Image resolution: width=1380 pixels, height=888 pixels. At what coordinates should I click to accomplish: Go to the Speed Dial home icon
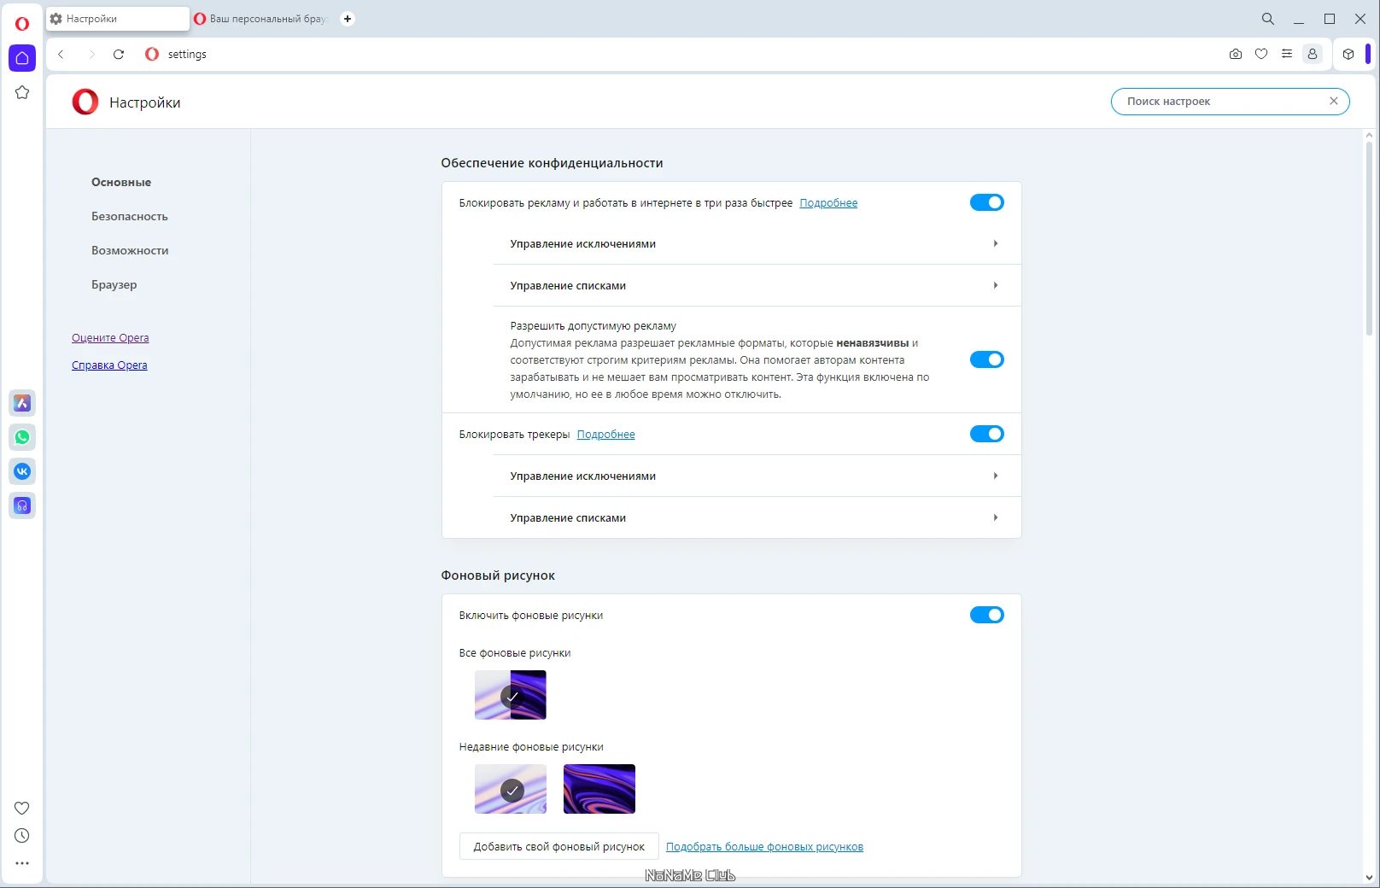pos(22,58)
